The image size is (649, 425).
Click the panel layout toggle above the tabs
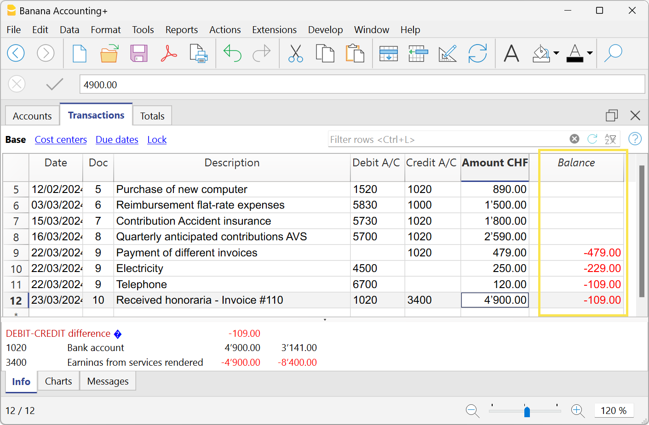click(612, 115)
